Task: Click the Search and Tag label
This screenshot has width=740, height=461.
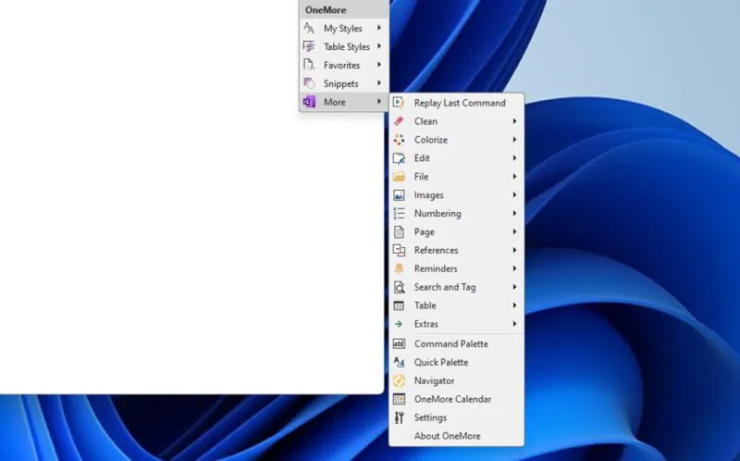Action: pos(445,287)
